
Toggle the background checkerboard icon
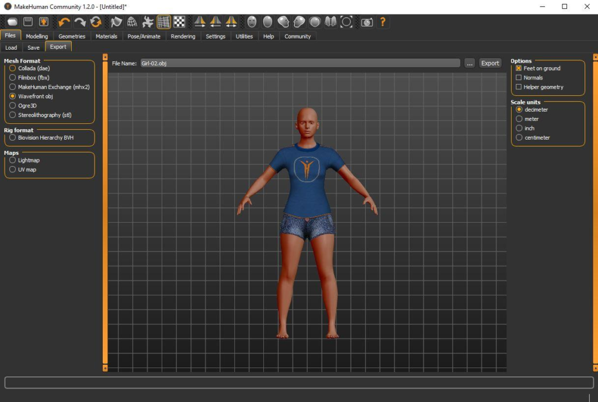(179, 22)
